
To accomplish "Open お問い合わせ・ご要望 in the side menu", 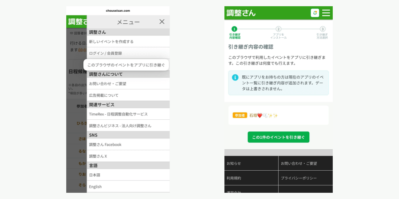I will pos(128,84).
